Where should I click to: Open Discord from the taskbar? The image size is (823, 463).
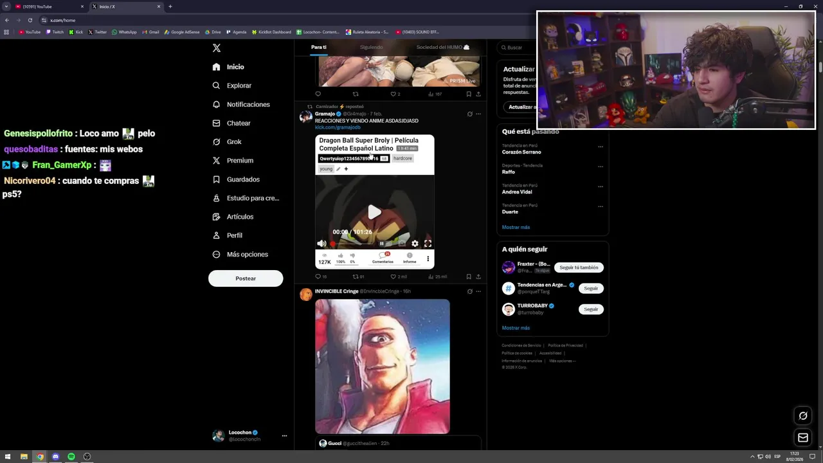(x=55, y=457)
